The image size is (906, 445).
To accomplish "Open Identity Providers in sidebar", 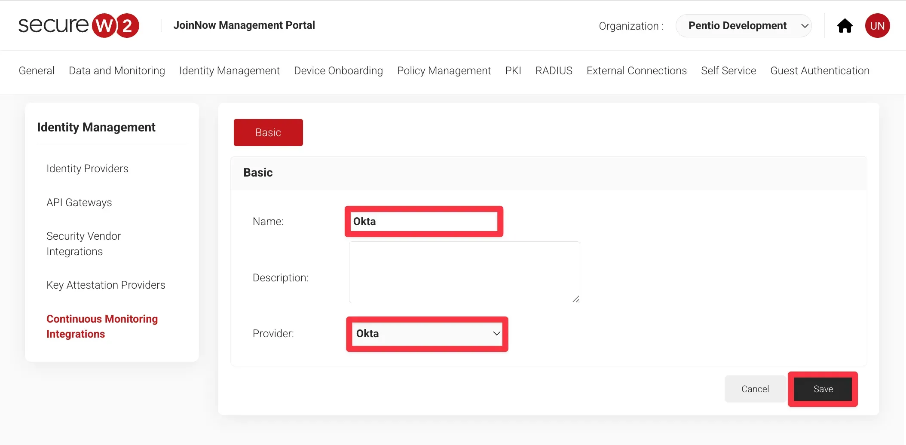I will pyautogui.click(x=87, y=169).
